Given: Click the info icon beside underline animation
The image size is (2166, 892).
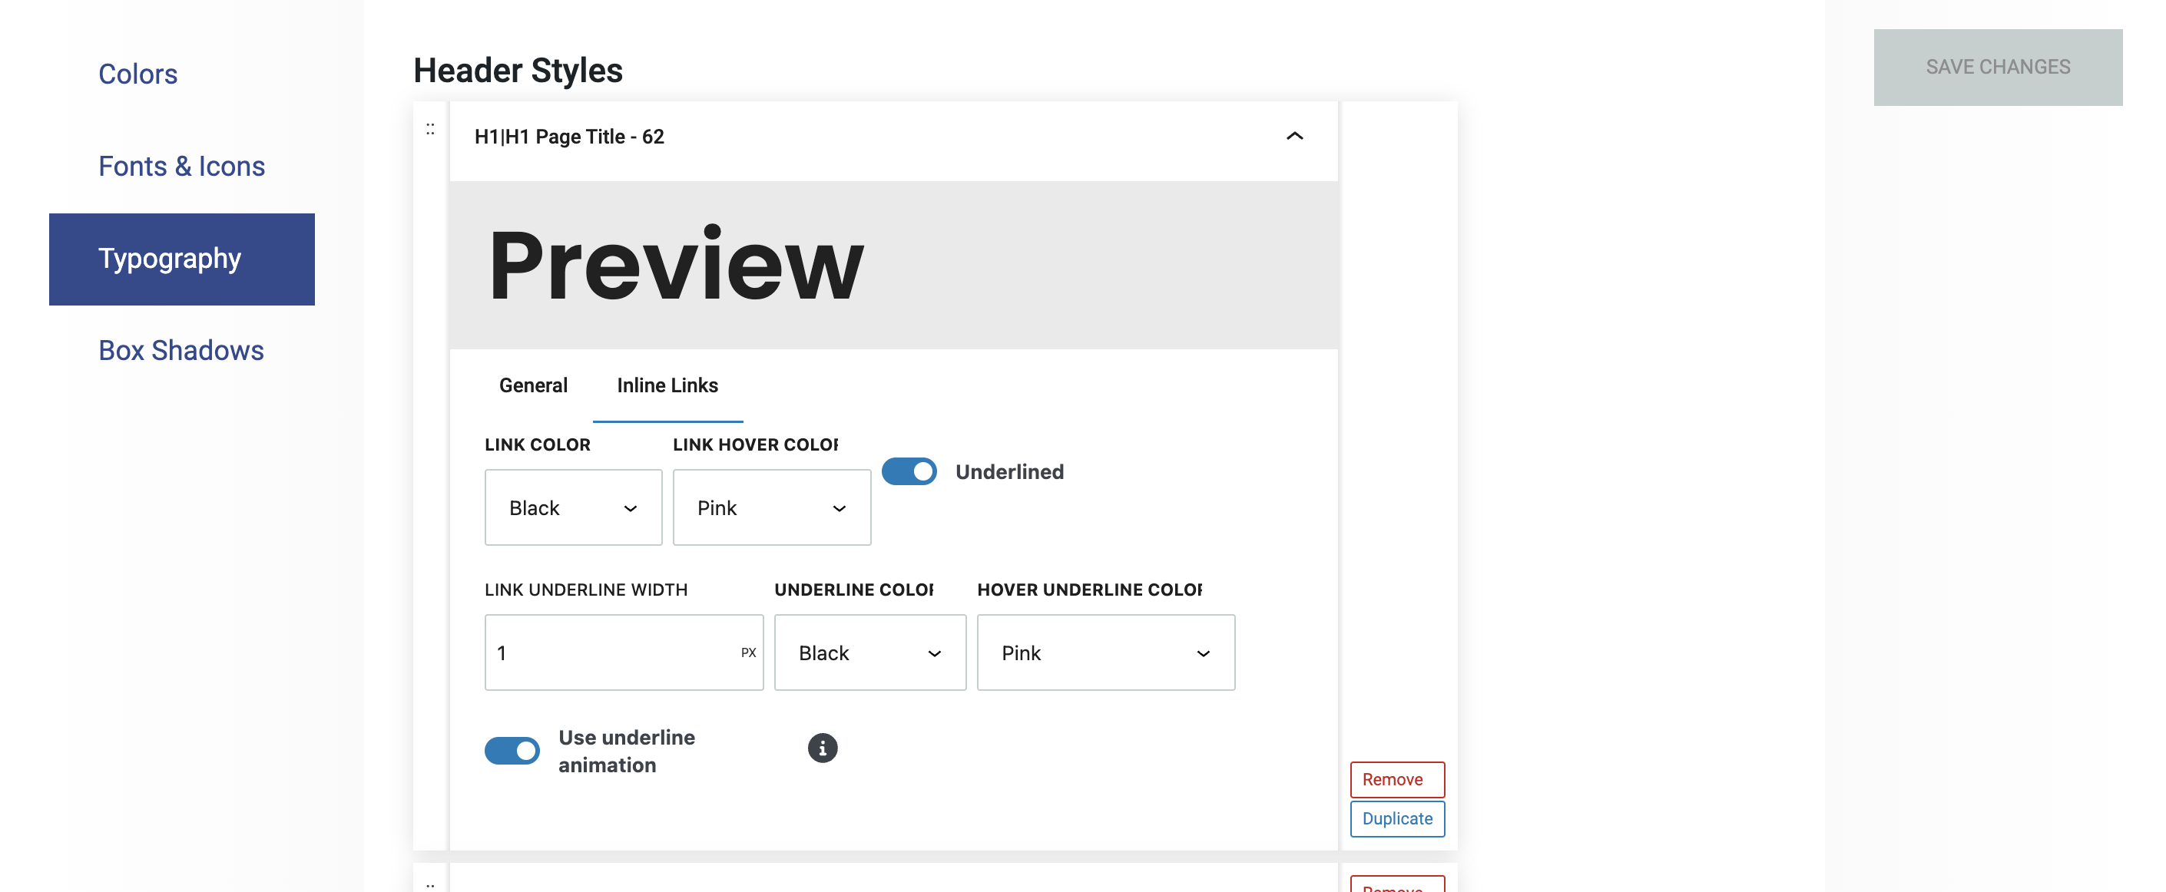Looking at the screenshot, I should [822, 748].
